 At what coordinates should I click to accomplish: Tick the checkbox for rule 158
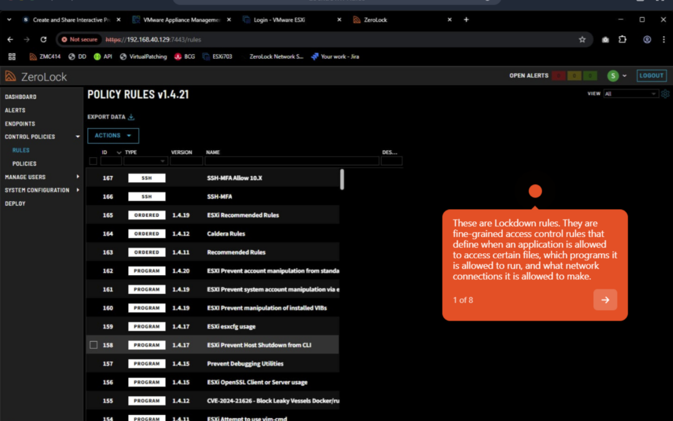[93, 345]
